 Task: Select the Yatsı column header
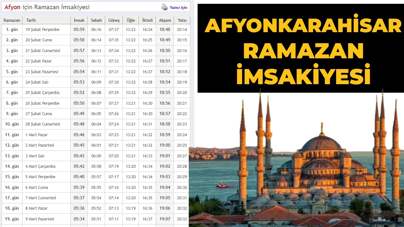click(182, 20)
